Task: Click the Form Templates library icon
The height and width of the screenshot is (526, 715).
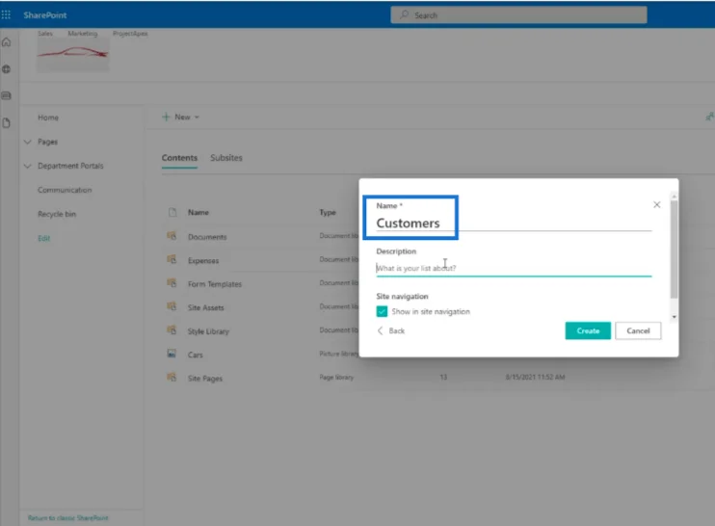Action: [x=172, y=283]
